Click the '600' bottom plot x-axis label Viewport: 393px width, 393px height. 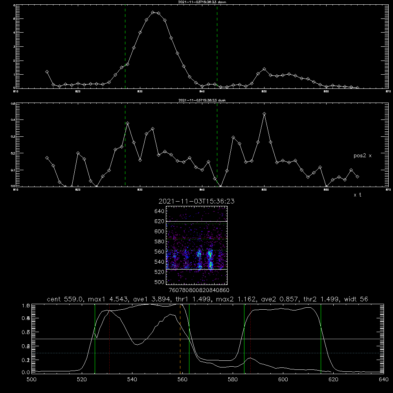(283, 380)
